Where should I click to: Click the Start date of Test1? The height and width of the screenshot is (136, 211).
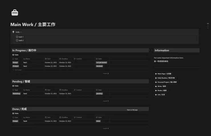click(50, 63)
